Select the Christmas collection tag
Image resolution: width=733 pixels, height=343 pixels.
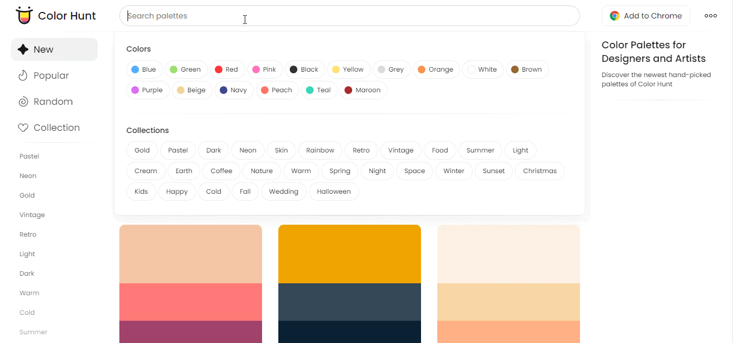point(540,171)
